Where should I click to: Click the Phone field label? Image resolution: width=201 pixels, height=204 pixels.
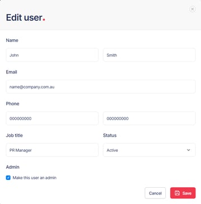click(12, 104)
